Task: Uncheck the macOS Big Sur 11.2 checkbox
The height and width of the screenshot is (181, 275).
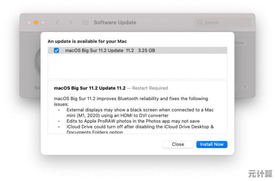Action: (x=56, y=51)
